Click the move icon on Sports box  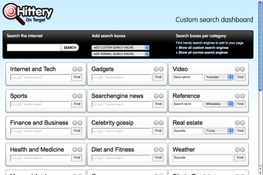(75, 96)
